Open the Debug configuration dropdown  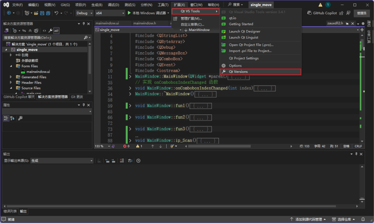tap(84, 13)
